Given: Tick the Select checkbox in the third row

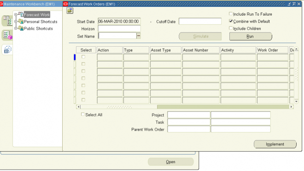Looking at the screenshot, I should 83,71.
